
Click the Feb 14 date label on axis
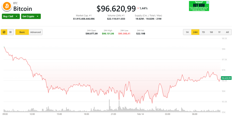pos(140,114)
